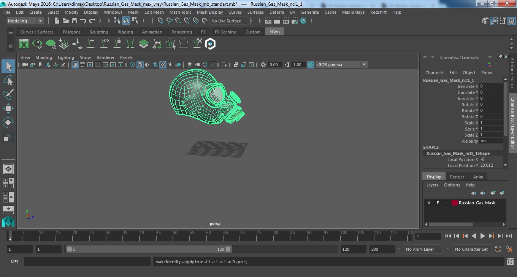Toggle empty display type box of Russian_Gas_Mask layer
Screen dimensions: 517x277
pyautogui.click(x=446, y=203)
